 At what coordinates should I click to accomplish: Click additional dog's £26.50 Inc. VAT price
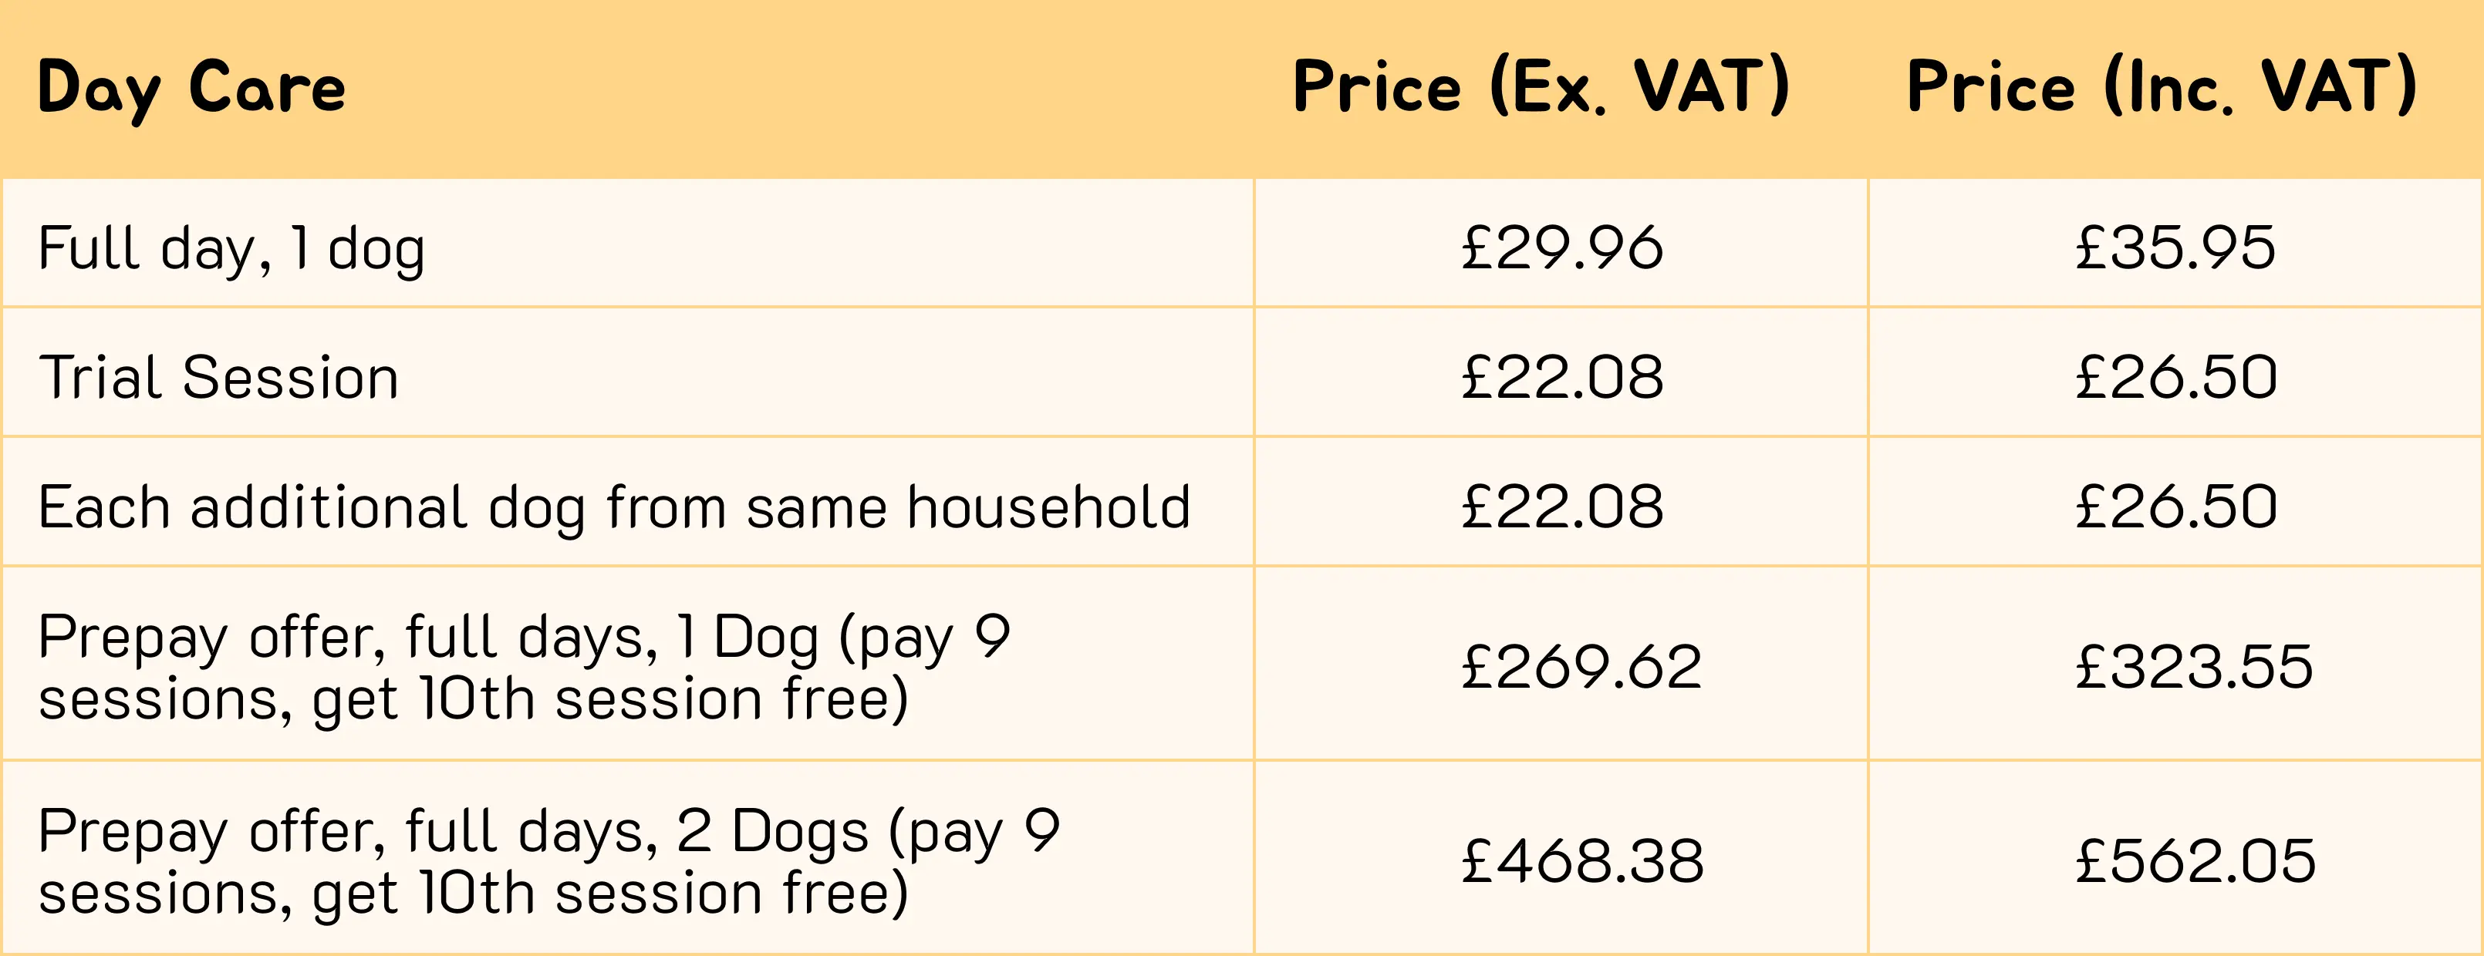pyautogui.click(x=2175, y=507)
